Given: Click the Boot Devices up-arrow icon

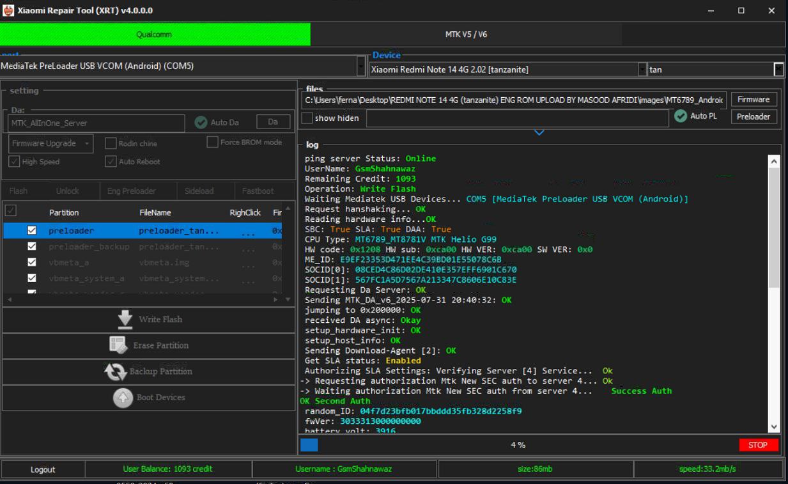Looking at the screenshot, I should [x=123, y=398].
